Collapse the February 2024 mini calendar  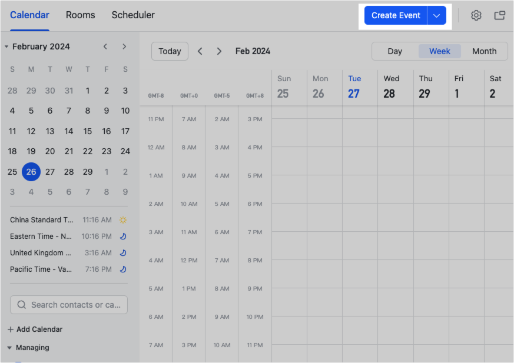click(6, 46)
